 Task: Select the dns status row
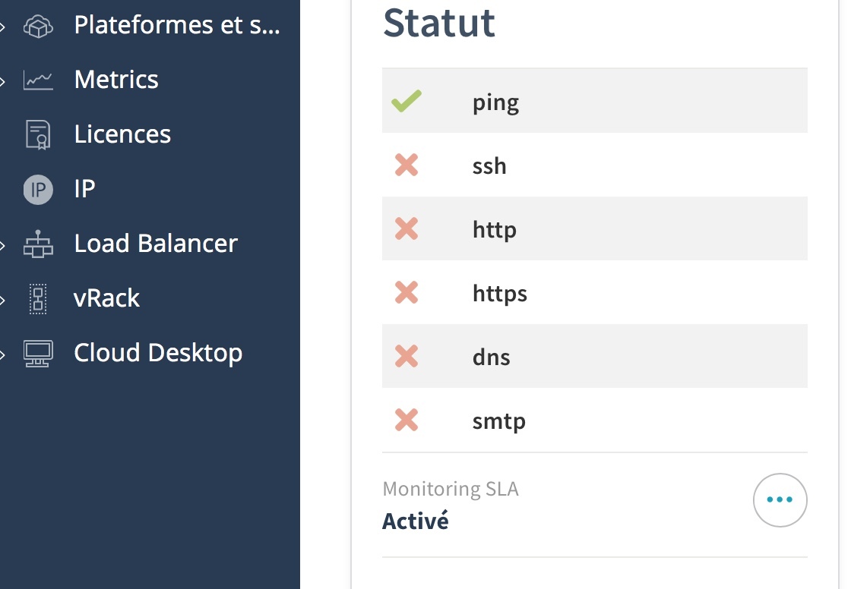coord(595,356)
